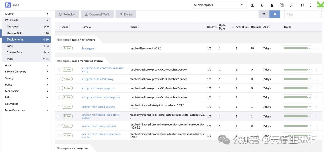This screenshot has height=153, width=324.
Task: Open row actions for rancher-monitoring-grafana
Action: [317, 106]
